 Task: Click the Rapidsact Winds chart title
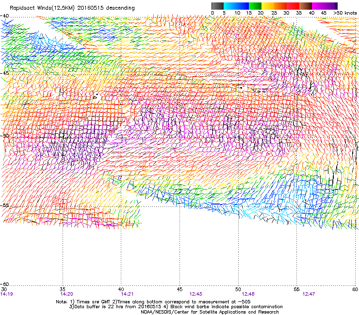pyautogui.click(x=72, y=8)
